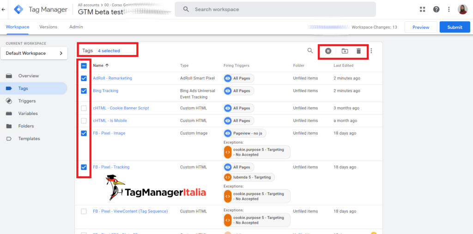The width and height of the screenshot is (473, 234).
Task: Open Overview in the sidebar
Action: 34,76
